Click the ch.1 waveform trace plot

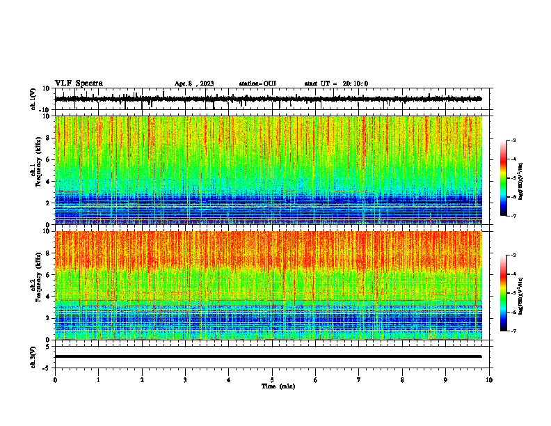(268, 99)
